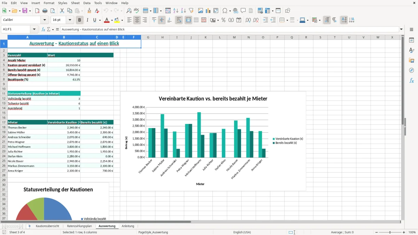The image size is (418, 235).
Task: Open the Data menu
Action: tap(87, 3)
